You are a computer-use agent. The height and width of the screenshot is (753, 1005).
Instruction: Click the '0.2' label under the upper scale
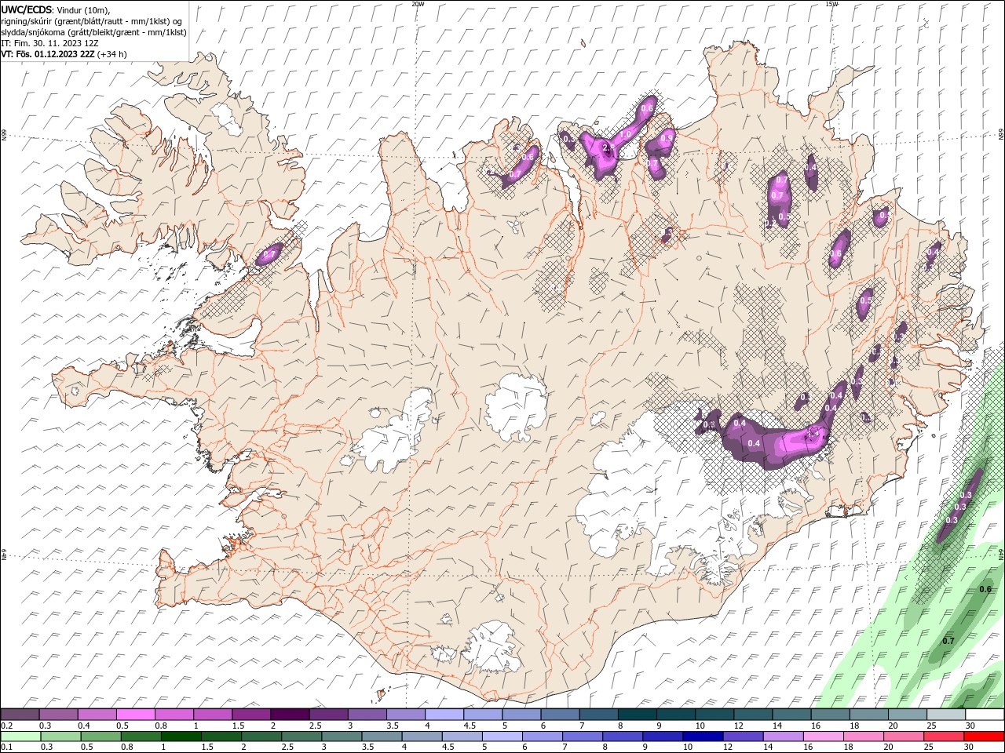point(7,726)
